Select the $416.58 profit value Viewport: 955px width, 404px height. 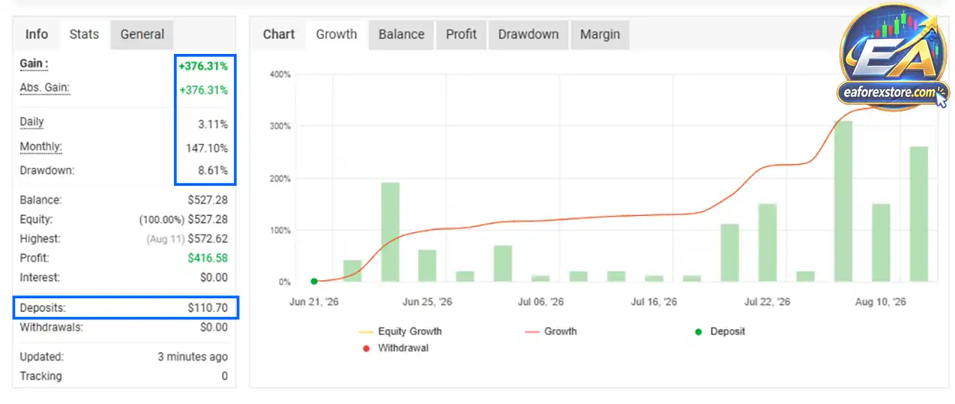pyautogui.click(x=208, y=258)
